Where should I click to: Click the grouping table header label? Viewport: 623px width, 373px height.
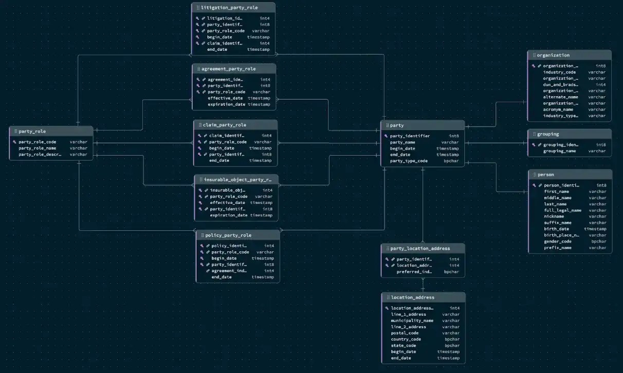click(548, 134)
